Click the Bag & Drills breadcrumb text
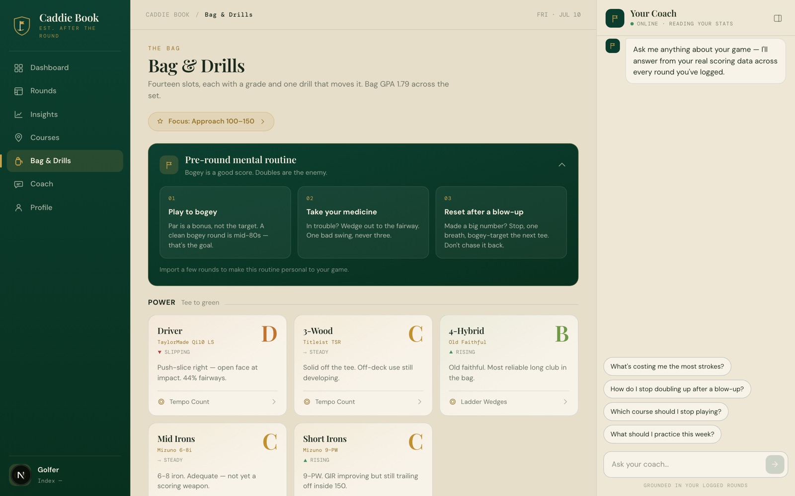795x496 pixels. (x=229, y=15)
